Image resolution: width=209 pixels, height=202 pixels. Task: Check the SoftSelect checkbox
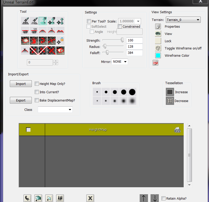pyautogui.click(x=88, y=26)
